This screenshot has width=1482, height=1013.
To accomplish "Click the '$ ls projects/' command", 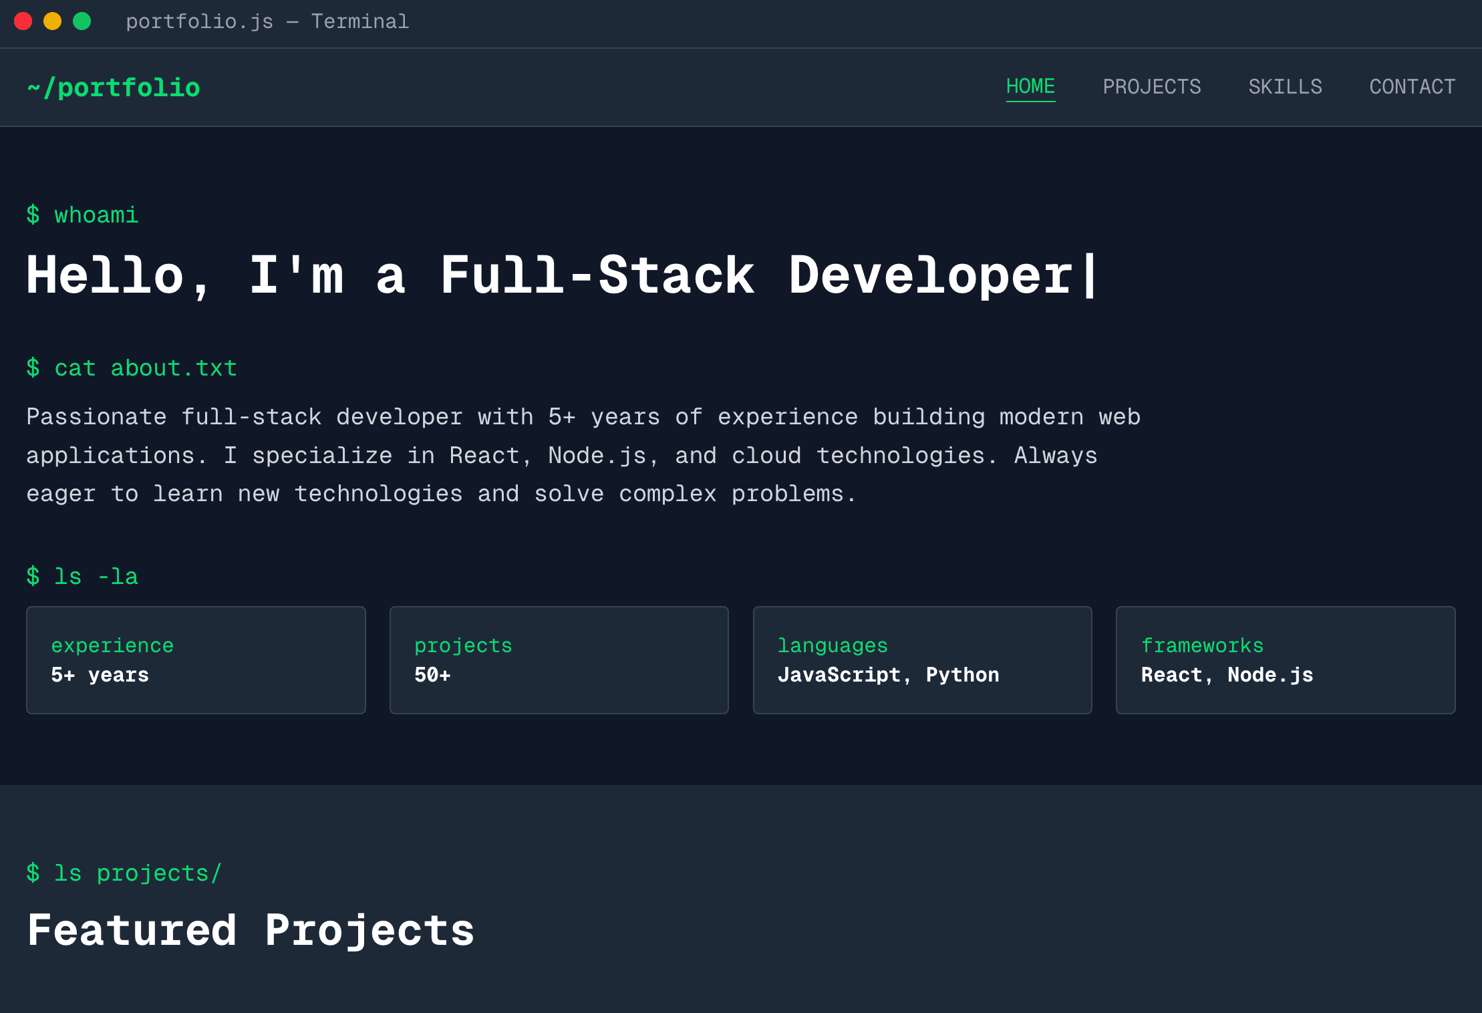I will pos(124,873).
